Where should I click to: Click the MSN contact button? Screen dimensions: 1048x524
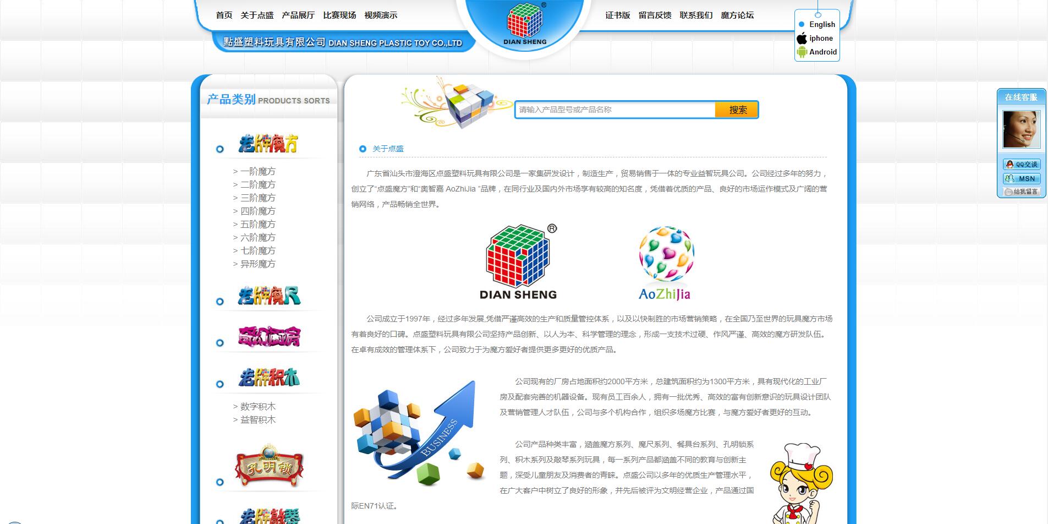click(1022, 178)
